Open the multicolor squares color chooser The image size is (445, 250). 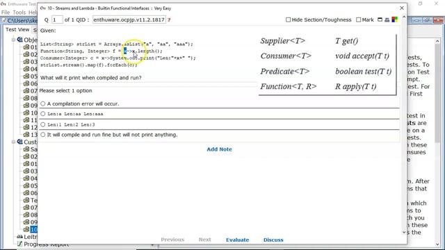coord(394,19)
